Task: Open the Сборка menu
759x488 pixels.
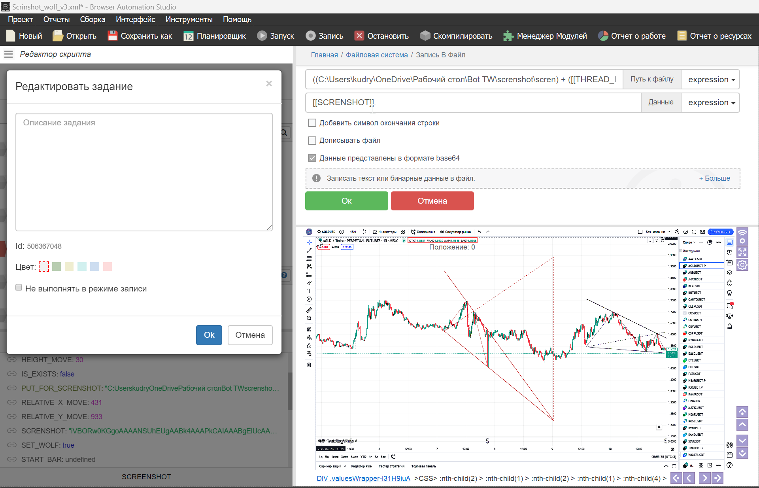Action: 93,19
